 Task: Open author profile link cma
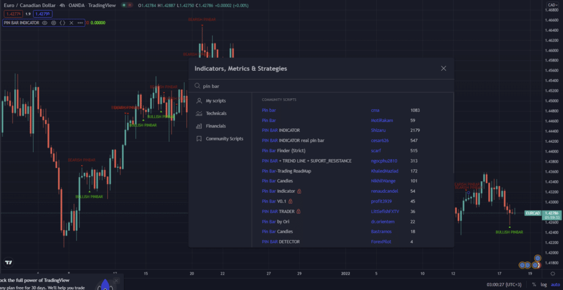pos(376,110)
